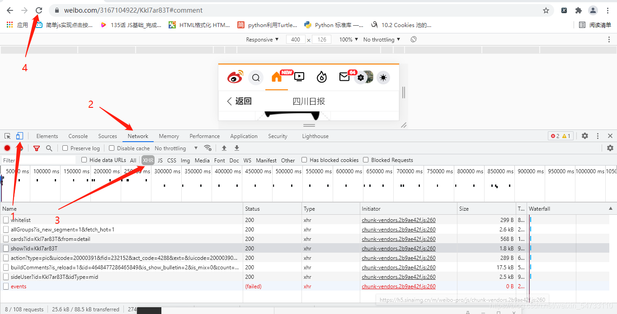
Task: Toggle the Weibo day/night theme icon
Action: 383,78
